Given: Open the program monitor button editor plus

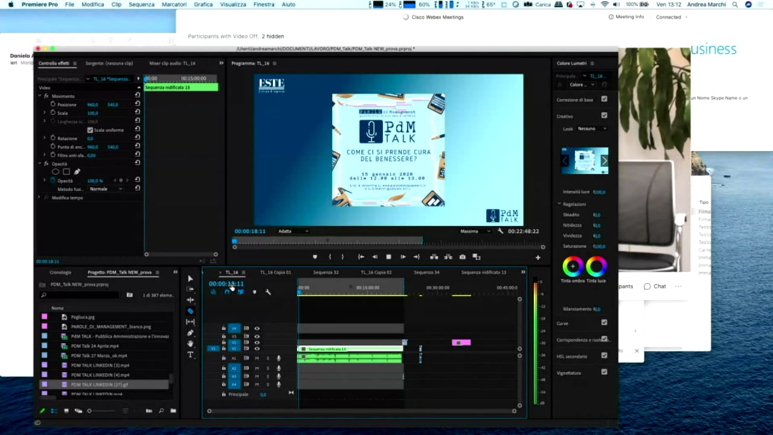Looking at the screenshot, I should click(537, 257).
